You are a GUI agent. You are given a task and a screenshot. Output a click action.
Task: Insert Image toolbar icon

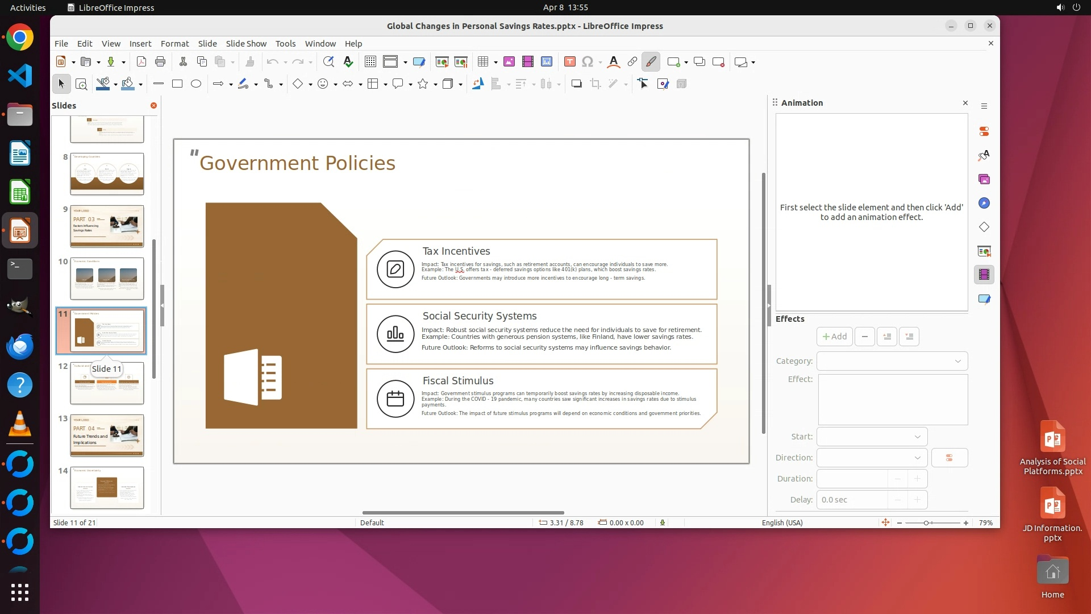pos(509,62)
